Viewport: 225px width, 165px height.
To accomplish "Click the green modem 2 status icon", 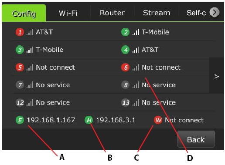I will (126, 32).
